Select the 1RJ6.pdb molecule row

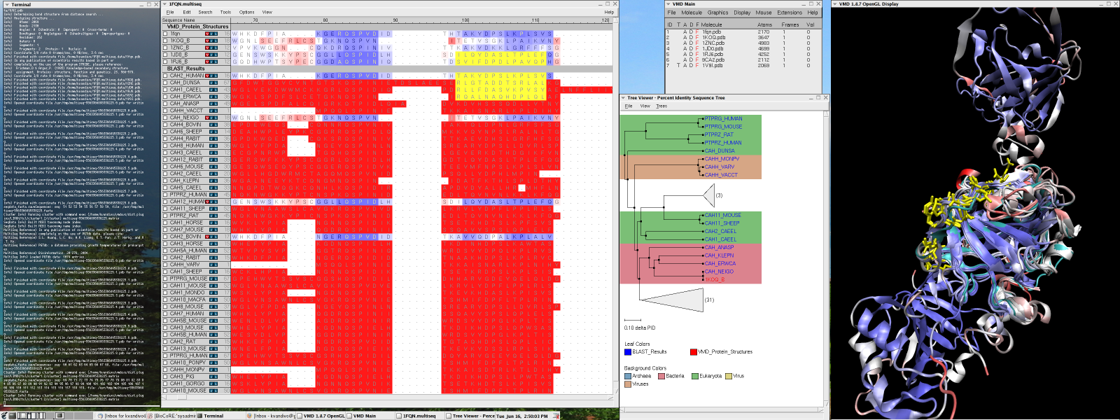tap(713, 54)
